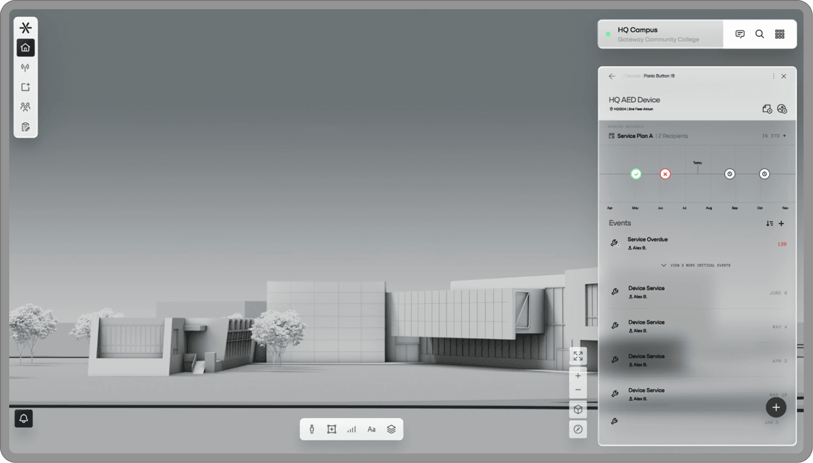Screen dimensions: 813x463
Task: Open the signal broadcast sidebar icon
Action: [25, 68]
